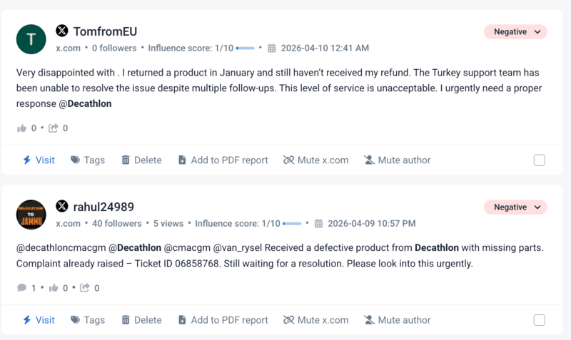Image resolution: width=571 pixels, height=340 pixels.
Task: Mute author TomfromEU
Action: click(x=397, y=160)
